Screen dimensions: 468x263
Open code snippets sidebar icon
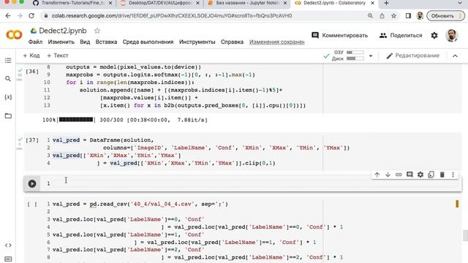pos(8,245)
